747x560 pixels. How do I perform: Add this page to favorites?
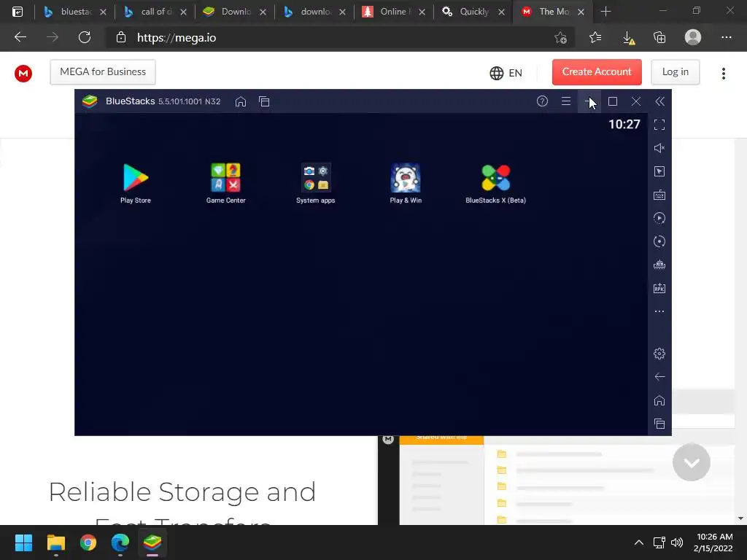[561, 38]
